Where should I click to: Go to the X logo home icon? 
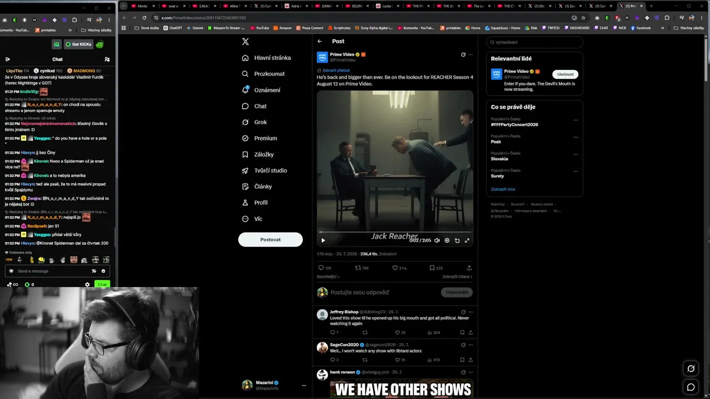click(245, 42)
